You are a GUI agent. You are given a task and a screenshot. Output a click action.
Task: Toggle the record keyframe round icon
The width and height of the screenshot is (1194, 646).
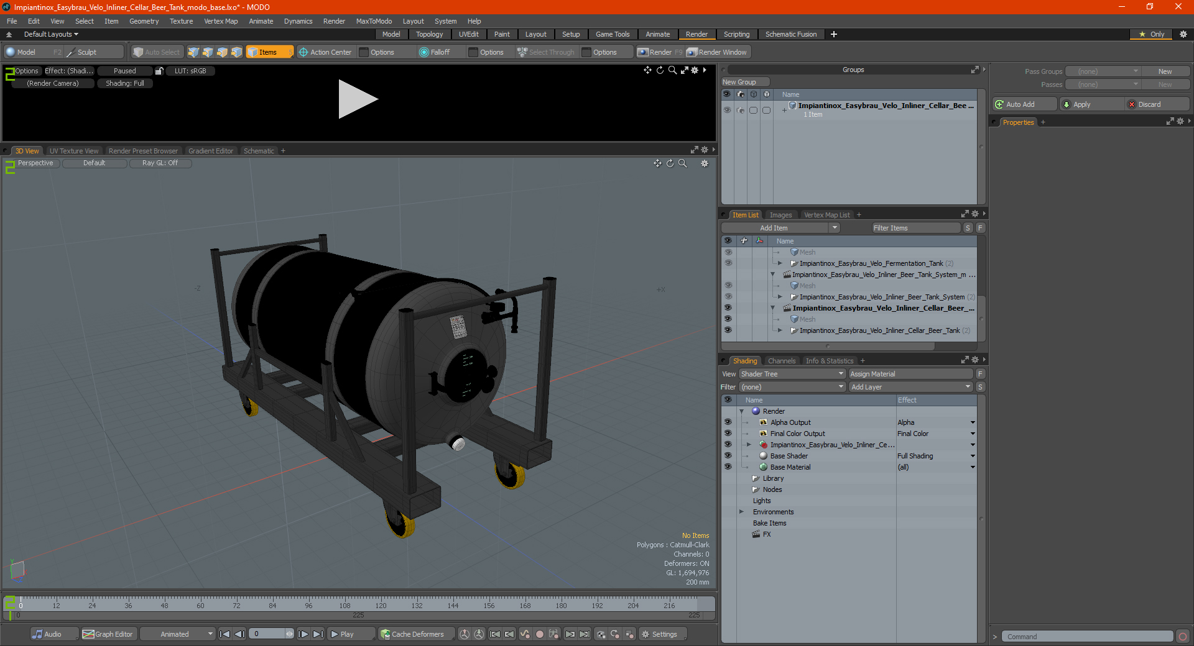pyautogui.click(x=540, y=634)
